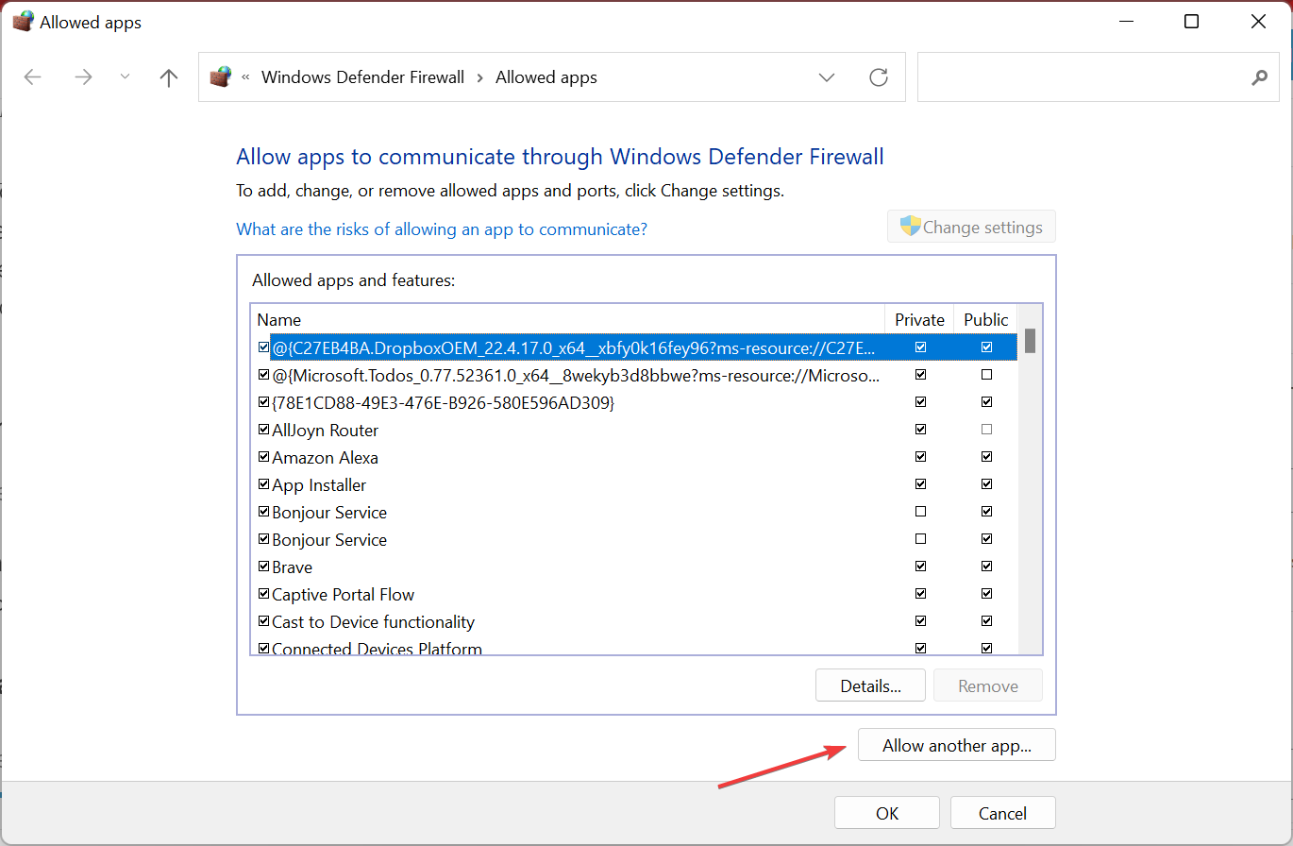Click the firewall icon in title bar
The width and height of the screenshot is (1293, 846).
point(23,22)
